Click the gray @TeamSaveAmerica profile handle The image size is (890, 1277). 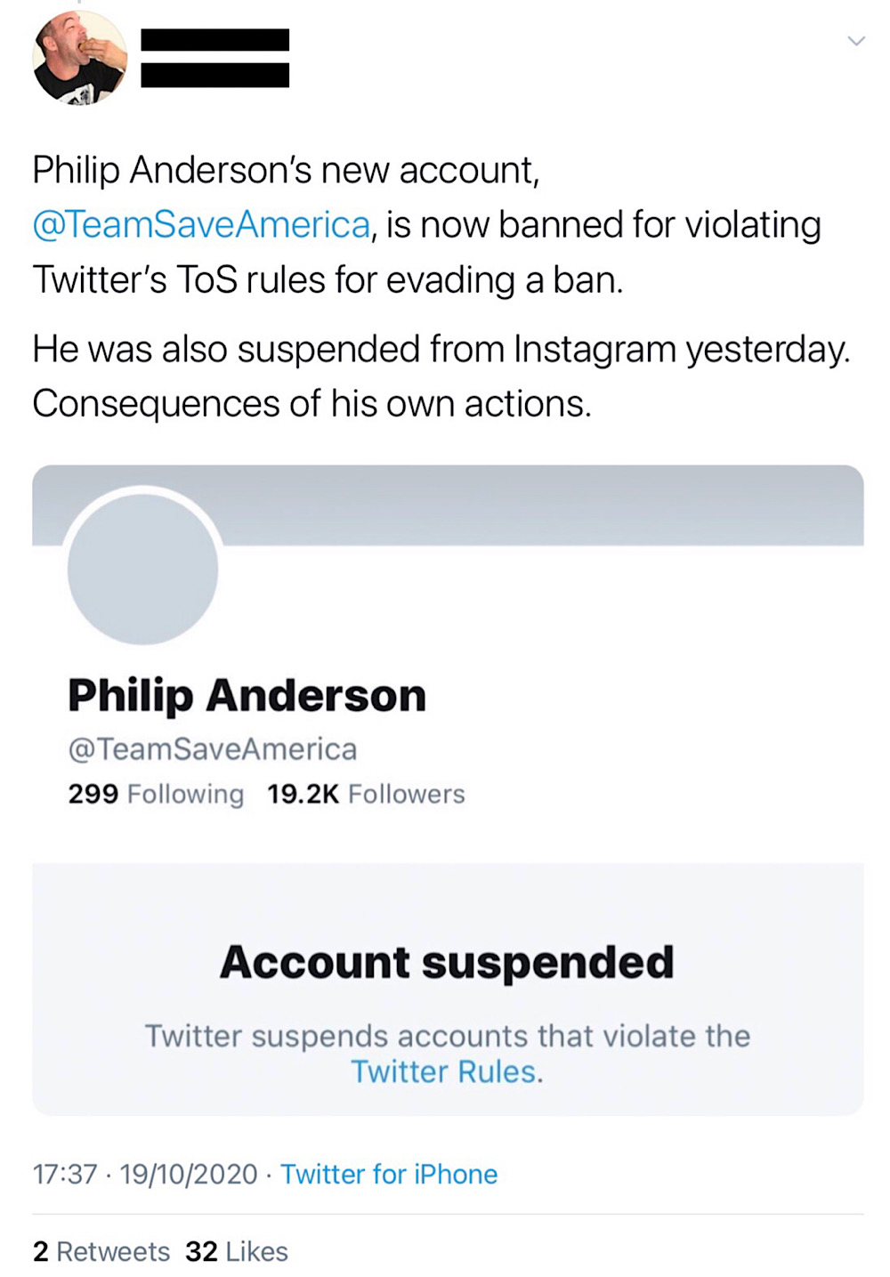[x=212, y=749]
